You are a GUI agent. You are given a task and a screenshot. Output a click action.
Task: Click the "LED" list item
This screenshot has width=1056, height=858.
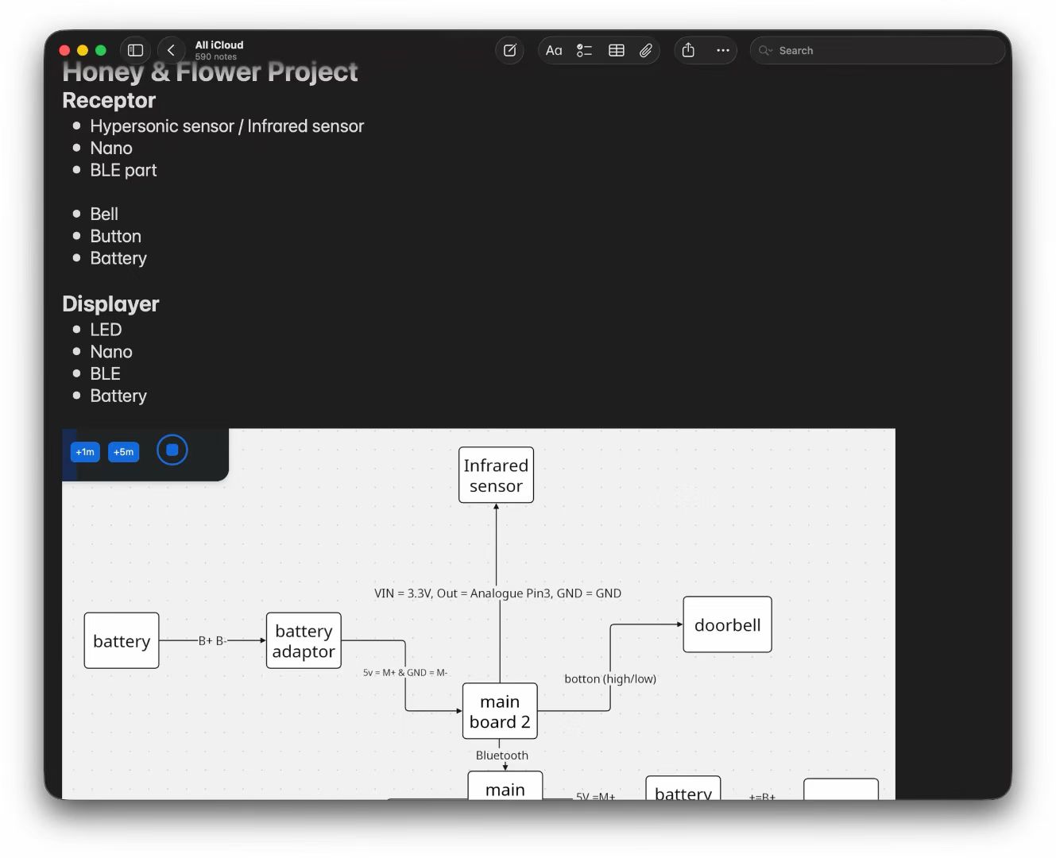coord(106,329)
